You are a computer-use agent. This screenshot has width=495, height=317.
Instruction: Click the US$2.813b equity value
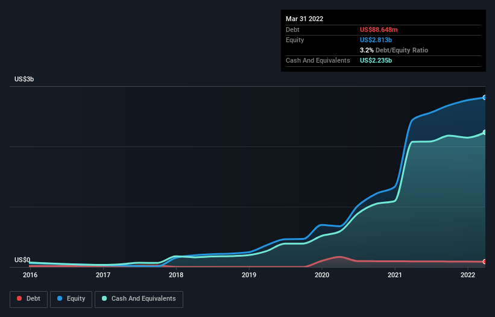(x=376, y=40)
